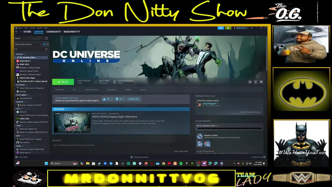Open the Steam menu
This screenshot has width=332, height=187.
click(20, 28)
